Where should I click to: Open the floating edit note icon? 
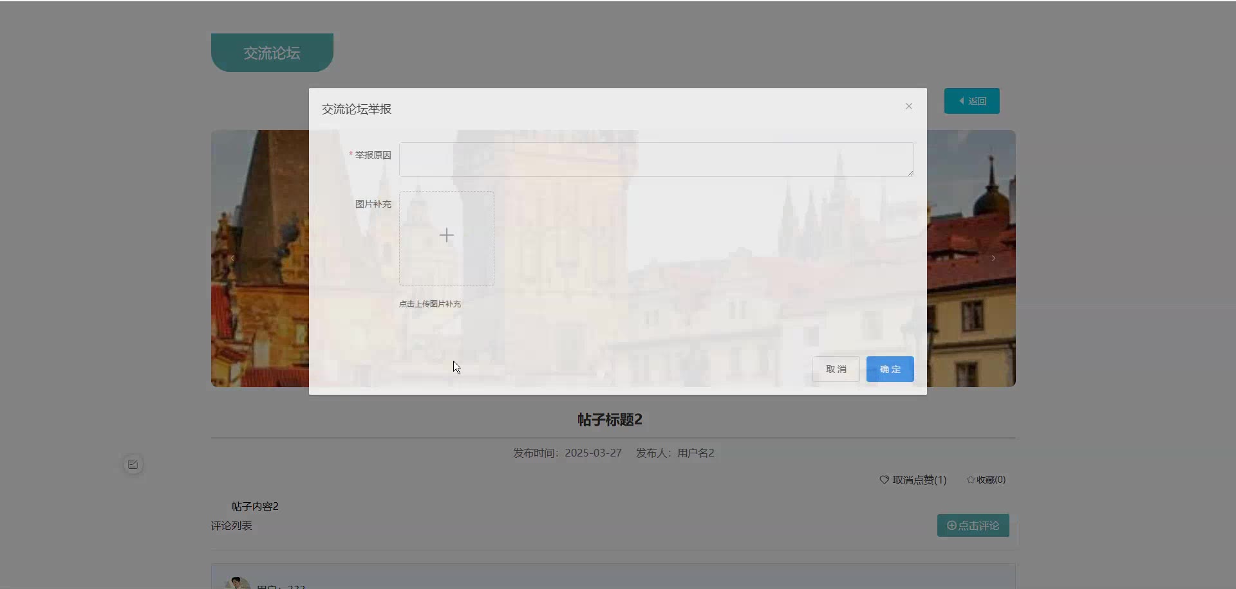pos(133,464)
